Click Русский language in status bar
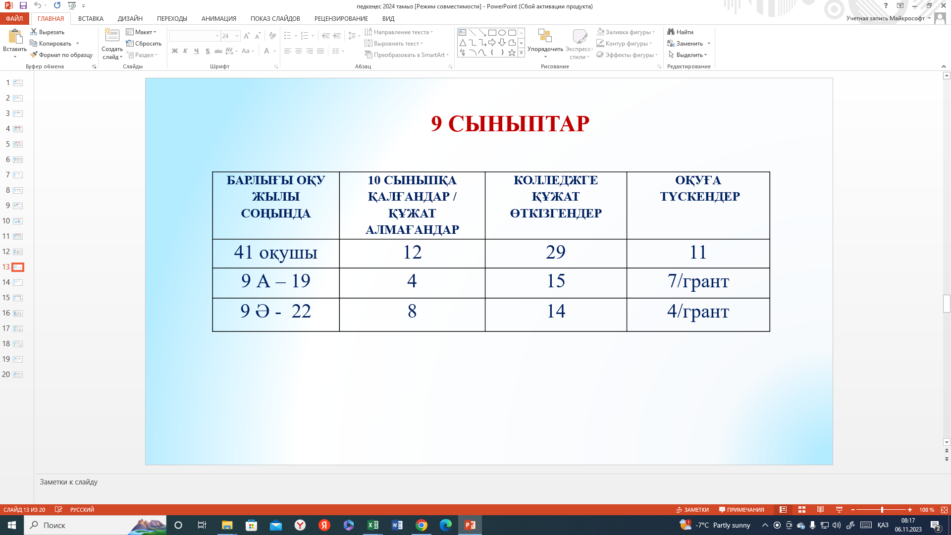Image resolution: width=951 pixels, height=535 pixels. (x=82, y=510)
